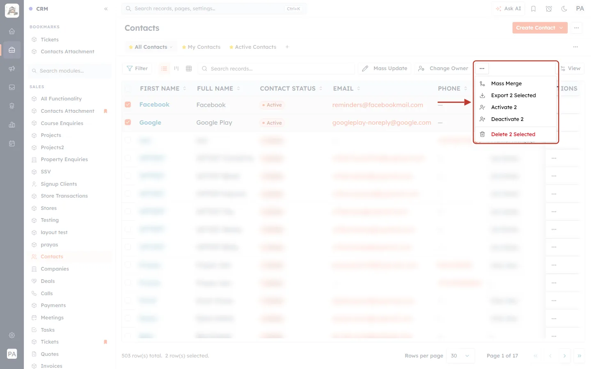Open the bar chart reports icon in rail
The width and height of the screenshot is (591, 369).
[x=12, y=125]
